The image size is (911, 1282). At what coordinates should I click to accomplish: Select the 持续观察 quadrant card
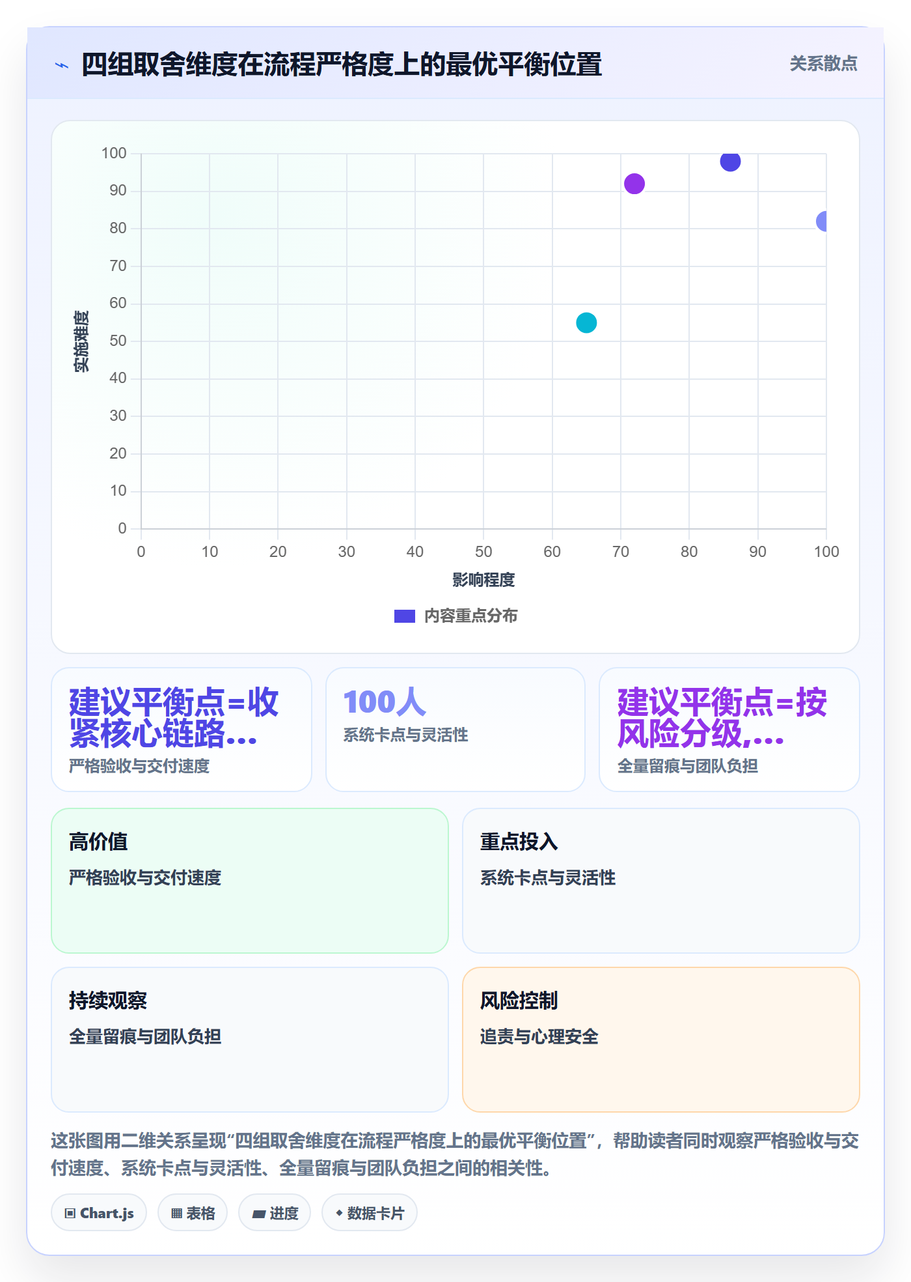coord(250,1040)
